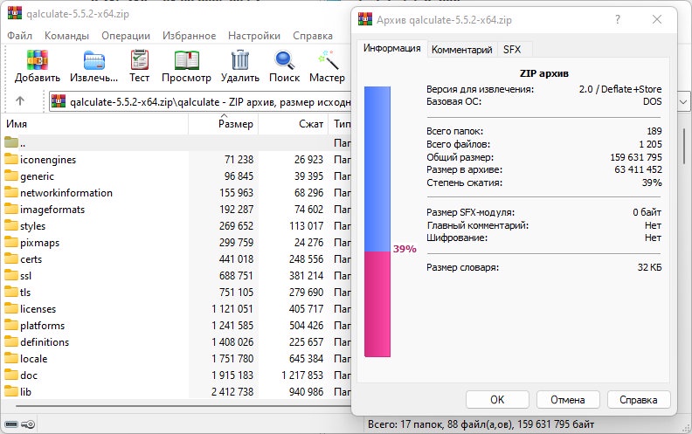Select the certs folder icon
The image size is (692, 434).
[11, 258]
